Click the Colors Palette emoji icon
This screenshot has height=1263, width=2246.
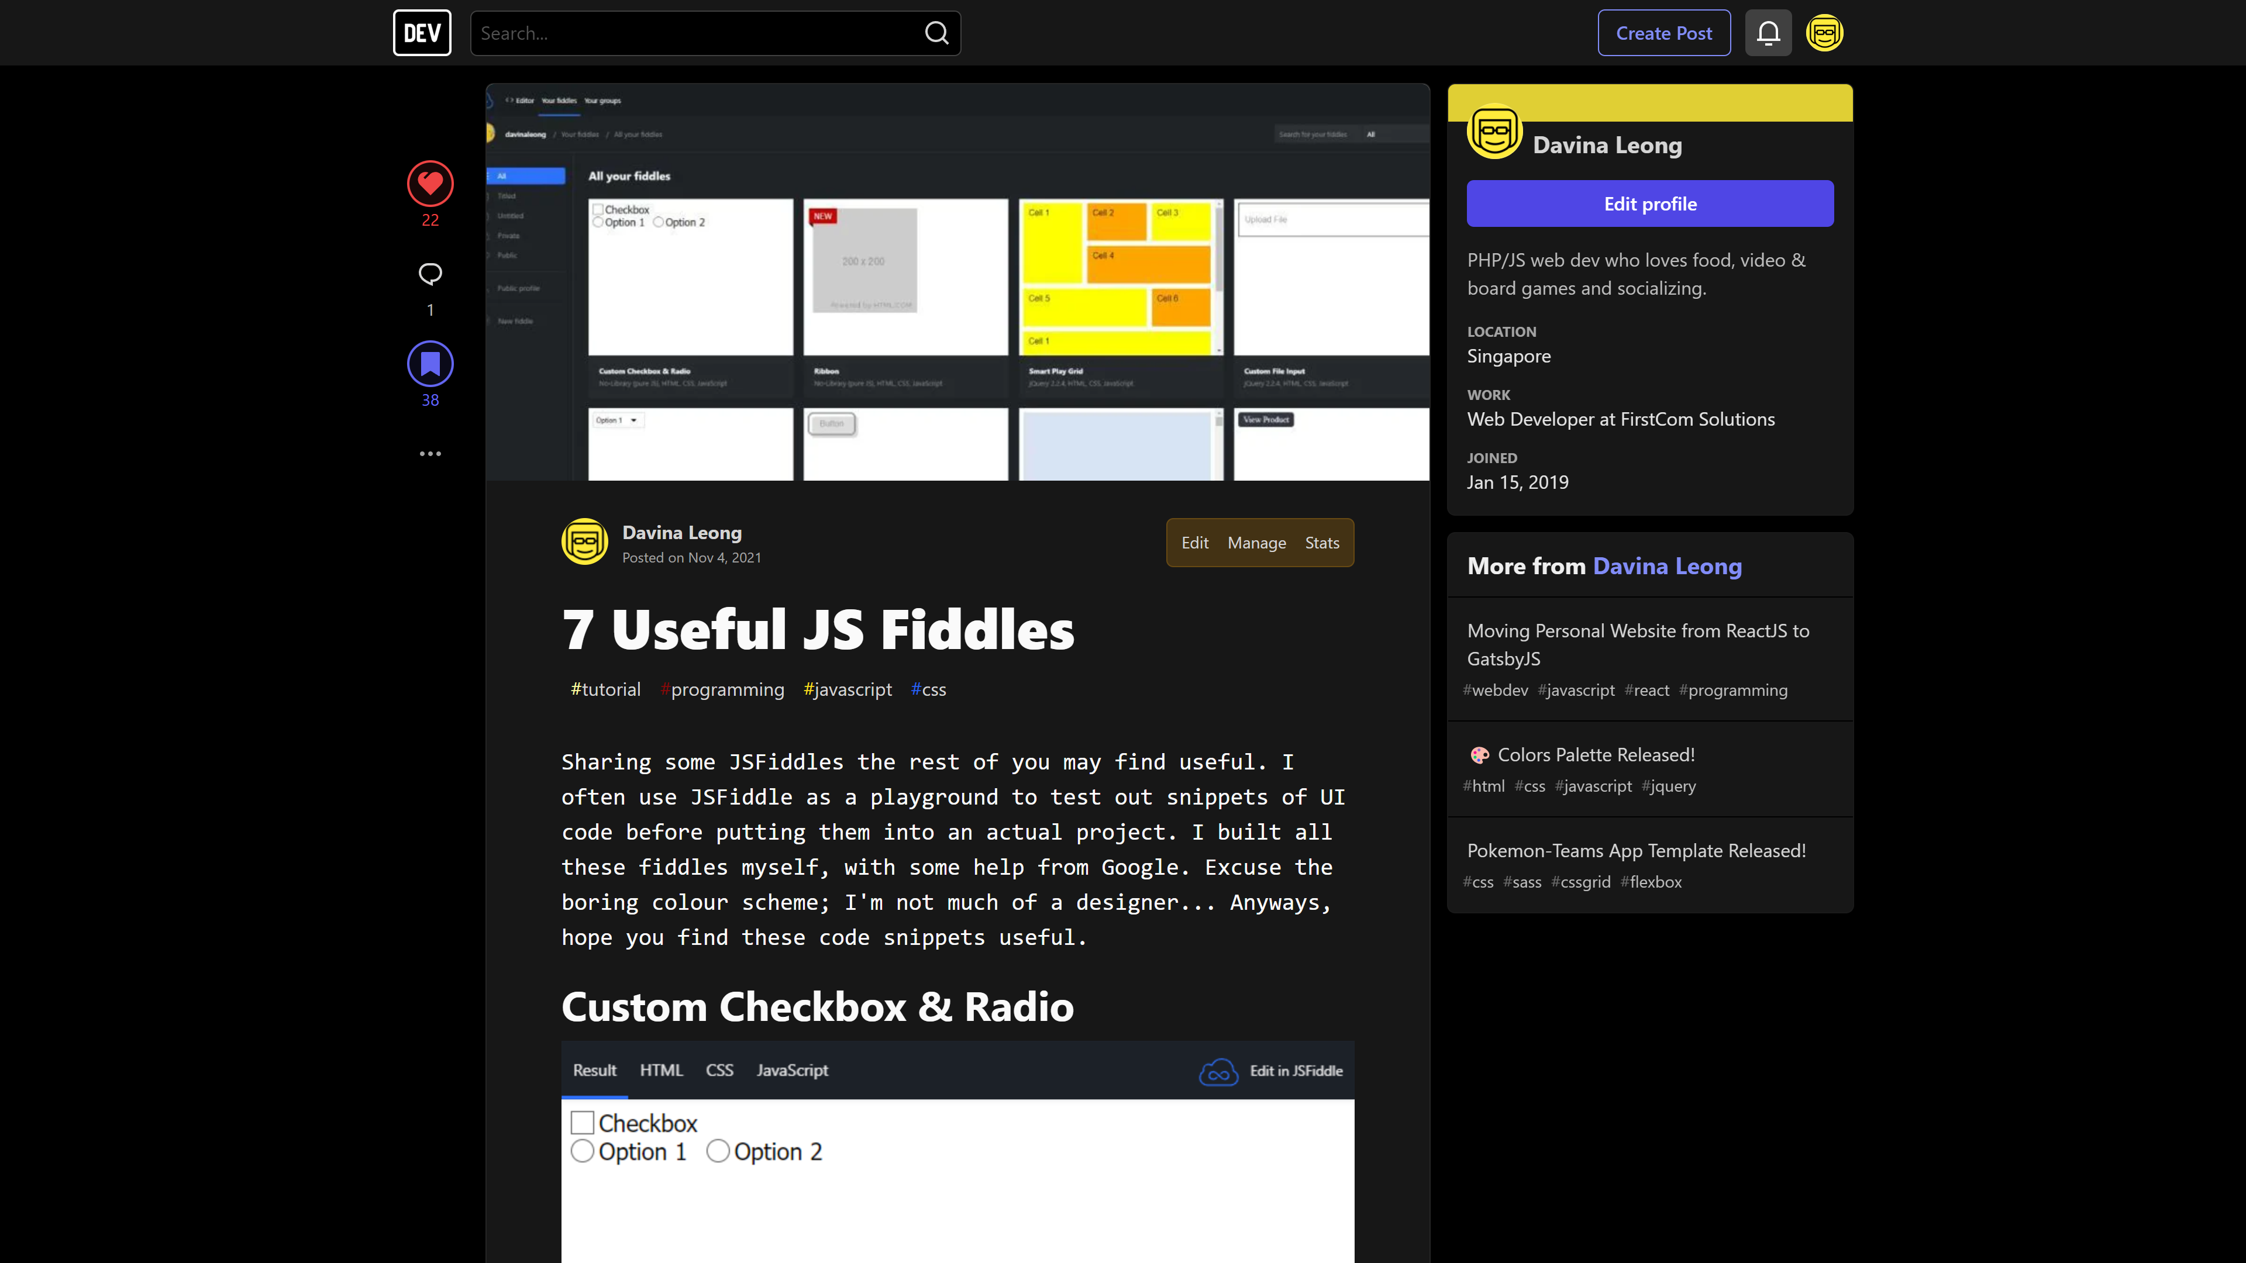tap(1480, 755)
